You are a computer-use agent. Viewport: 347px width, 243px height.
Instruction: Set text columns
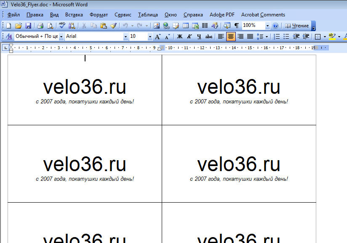205,26
